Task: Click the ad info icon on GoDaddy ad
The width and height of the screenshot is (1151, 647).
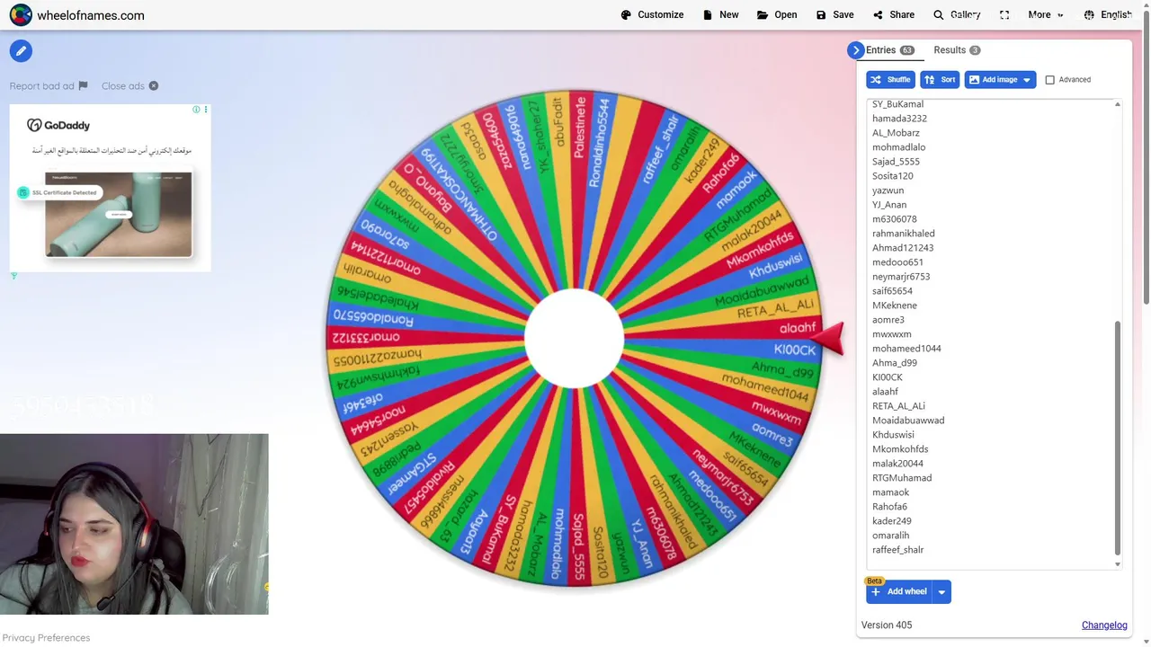Action: point(196,110)
